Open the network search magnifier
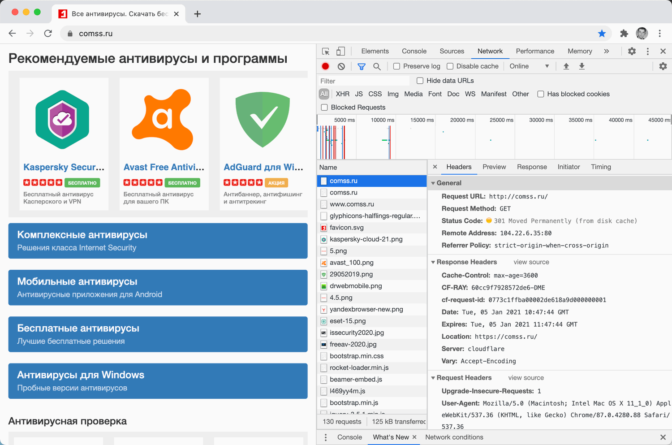Screen dimensions: 672x445 (377, 66)
